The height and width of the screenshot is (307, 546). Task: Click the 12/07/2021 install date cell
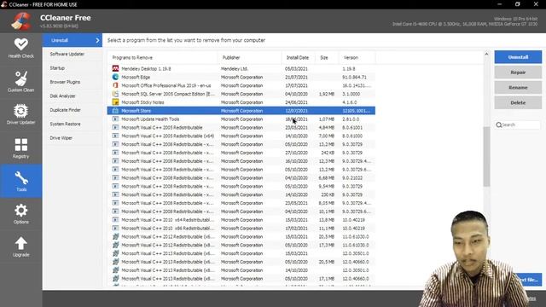296,111
